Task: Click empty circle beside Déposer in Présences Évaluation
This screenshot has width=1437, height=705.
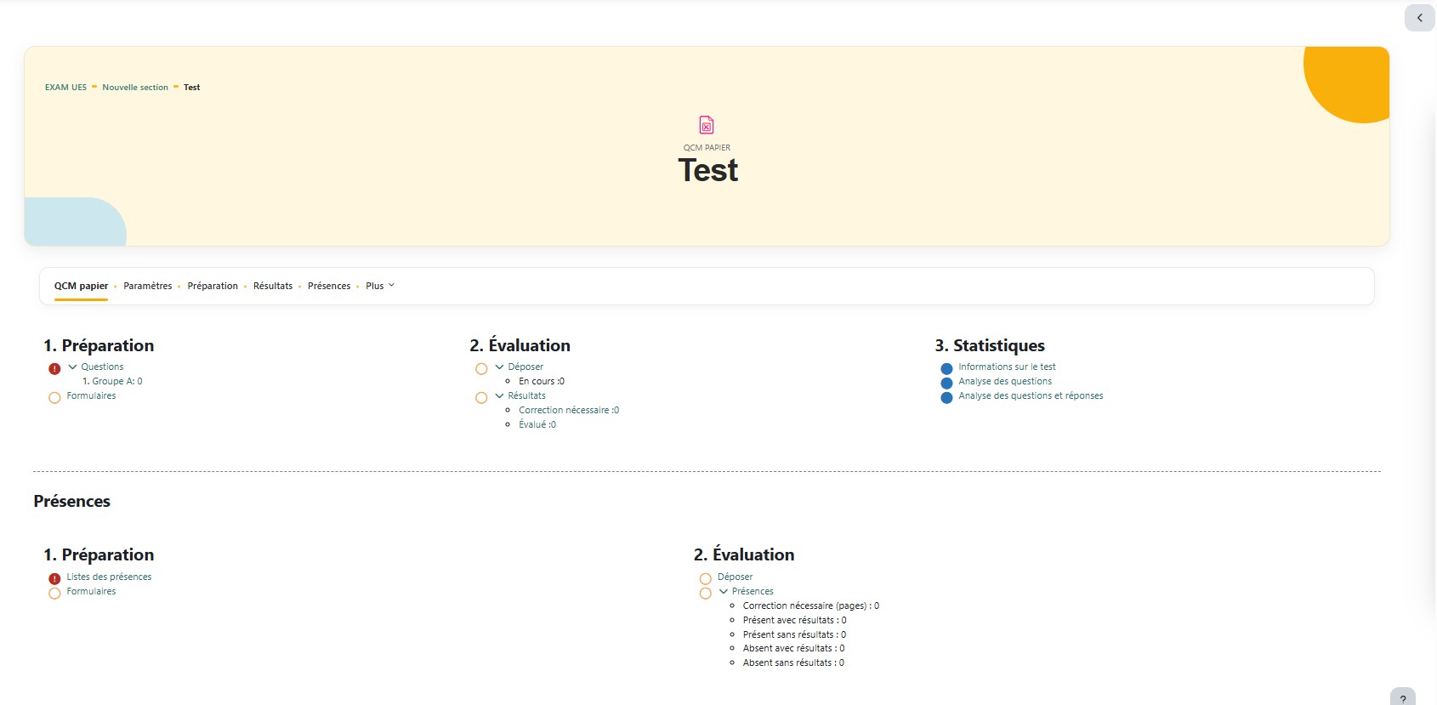Action: (x=706, y=579)
